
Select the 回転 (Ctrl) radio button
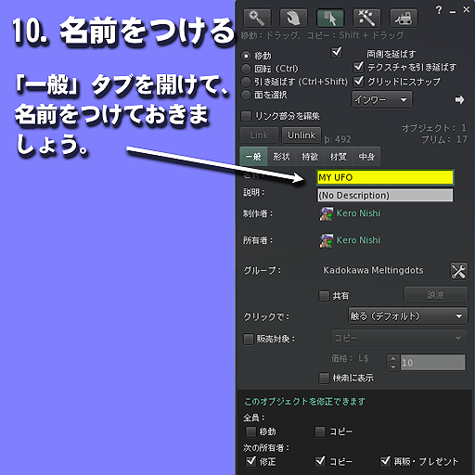point(246,69)
